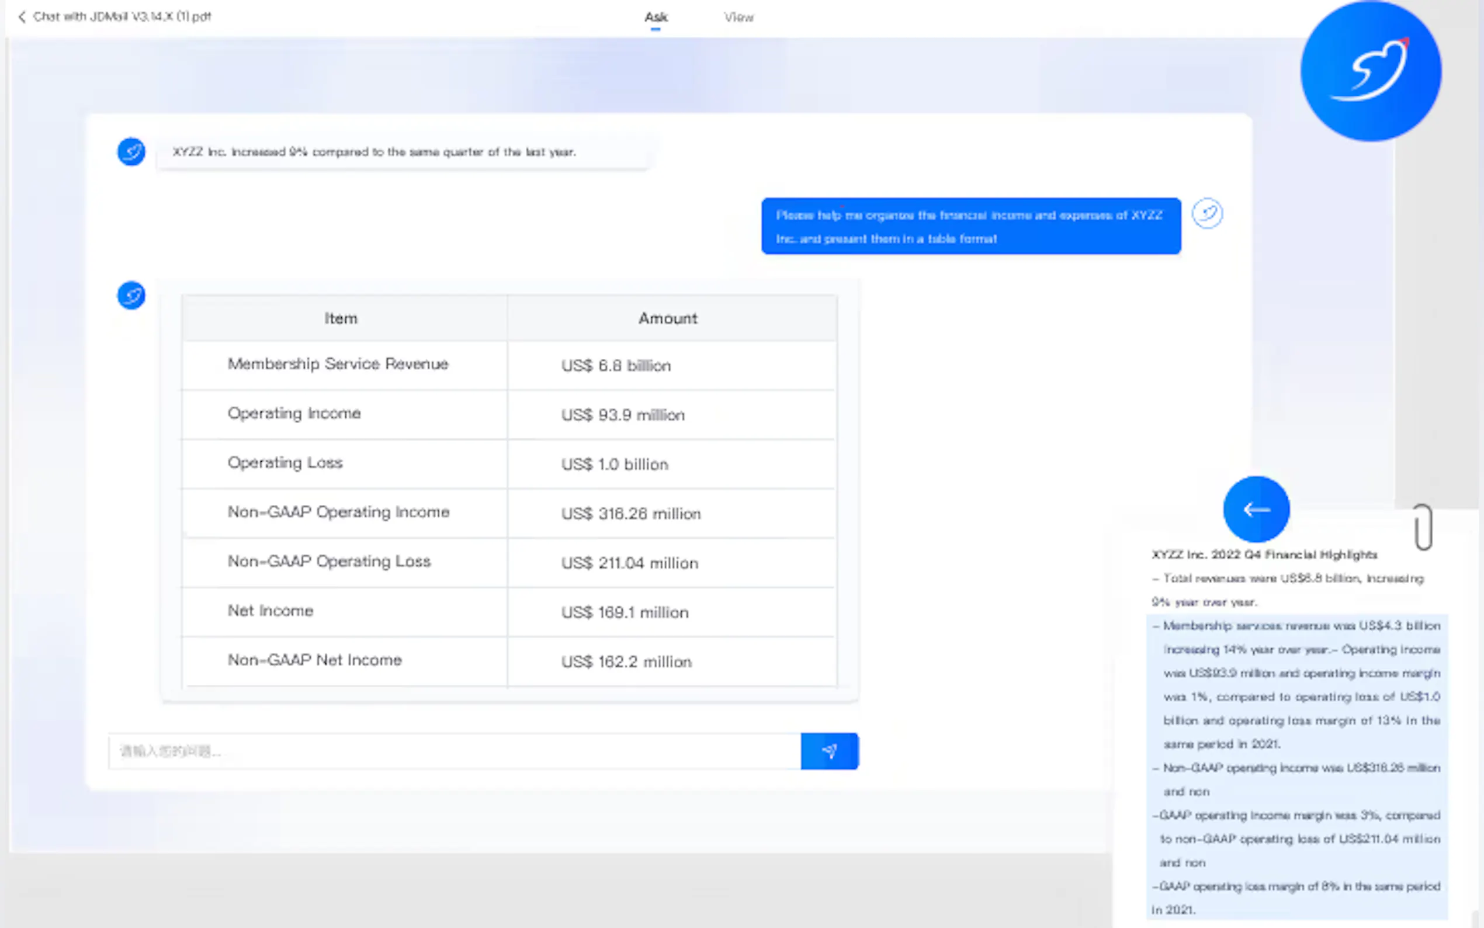Click the US$ 169.1 million cell
Viewport: 1484px width, 928px height.
pos(625,612)
